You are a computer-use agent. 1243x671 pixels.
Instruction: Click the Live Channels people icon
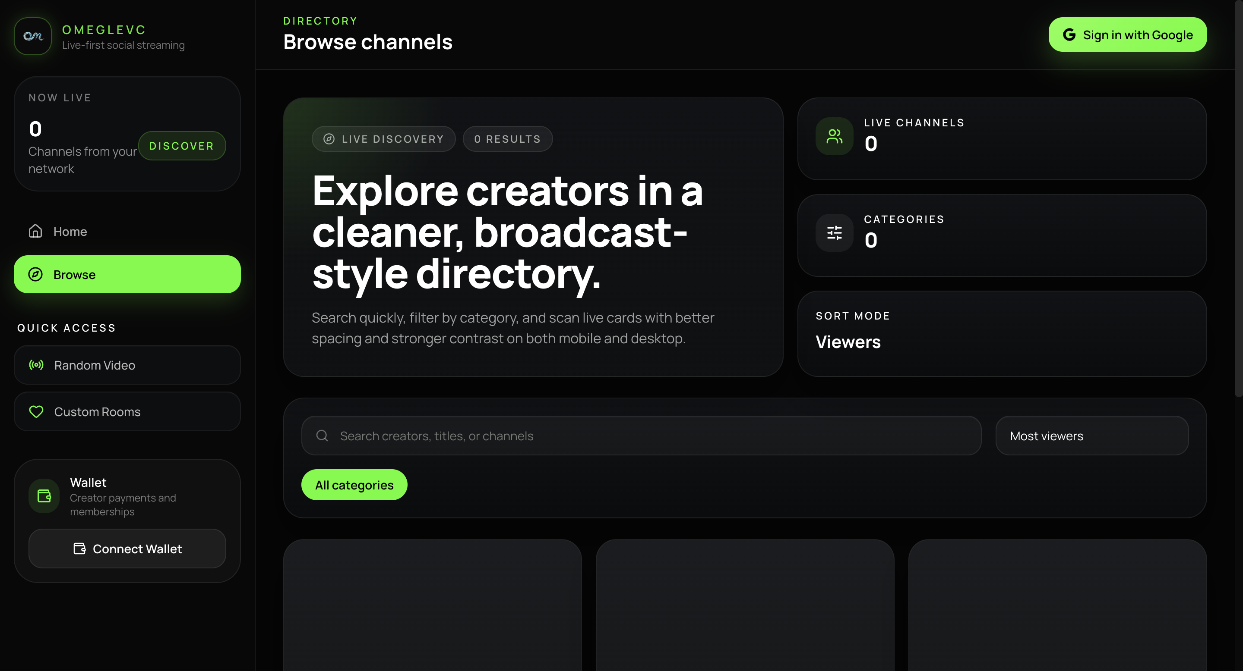[834, 136]
